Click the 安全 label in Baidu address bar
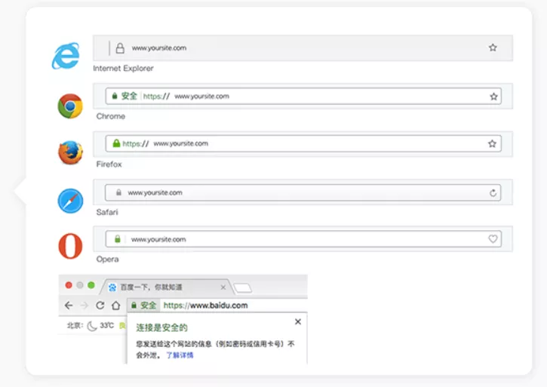The image size is (547, 387). (x=149, y=306)
